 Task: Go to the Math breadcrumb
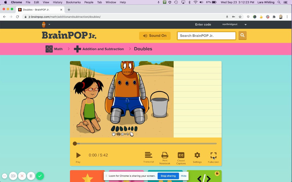54,49
